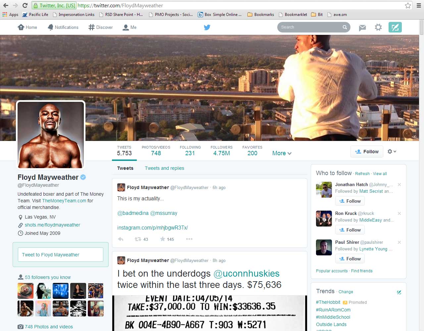Viewport: 424px width, 331px height.
Task: Open Photos/Videos 748 stat
Action: [156, 151]
